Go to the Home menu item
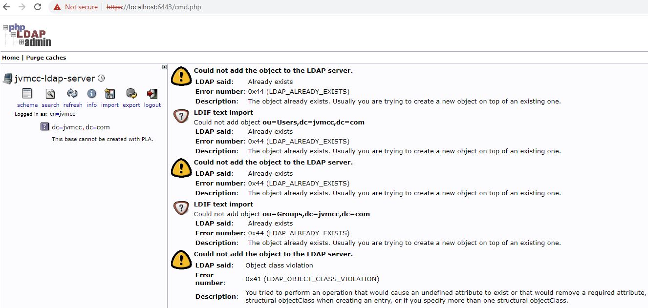This screenshot has width=648, height=308. point(11,58)
